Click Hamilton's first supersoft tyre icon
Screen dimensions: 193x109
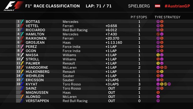tap(158, 34)
